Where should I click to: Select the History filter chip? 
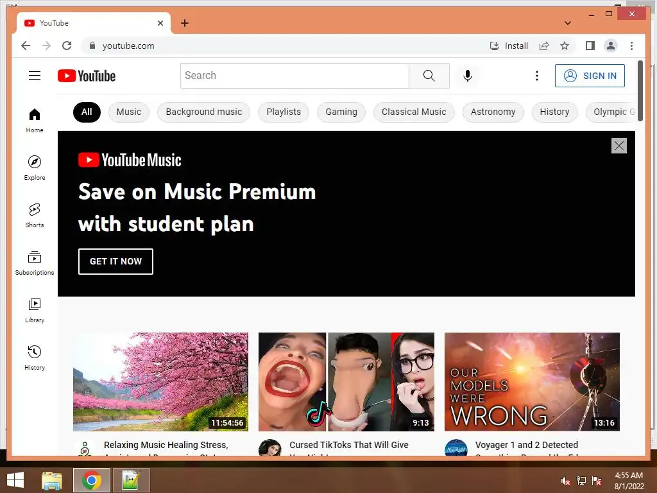(554, 112)
